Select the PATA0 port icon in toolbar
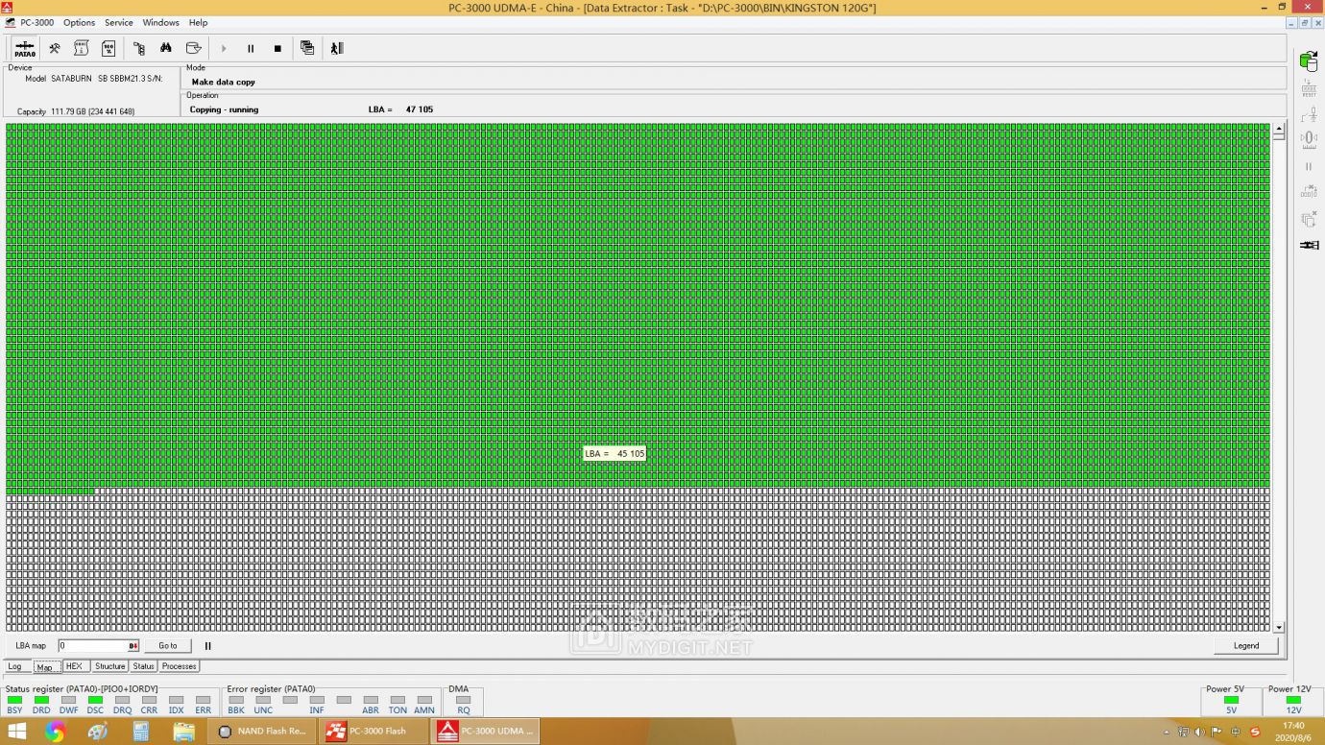The width and height of the screenshot is (1325, 745). (x=25, y=48)
